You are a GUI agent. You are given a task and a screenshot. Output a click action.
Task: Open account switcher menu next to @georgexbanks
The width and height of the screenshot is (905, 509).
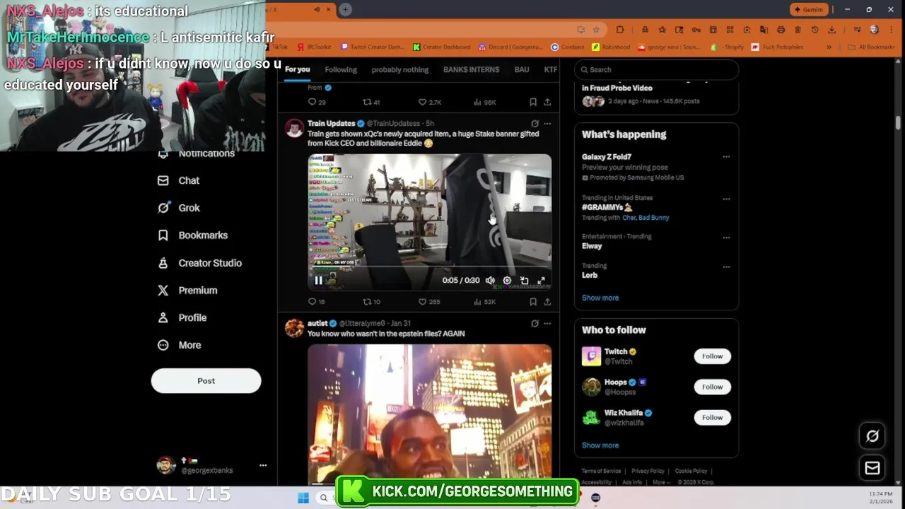[x=263, y=465]
